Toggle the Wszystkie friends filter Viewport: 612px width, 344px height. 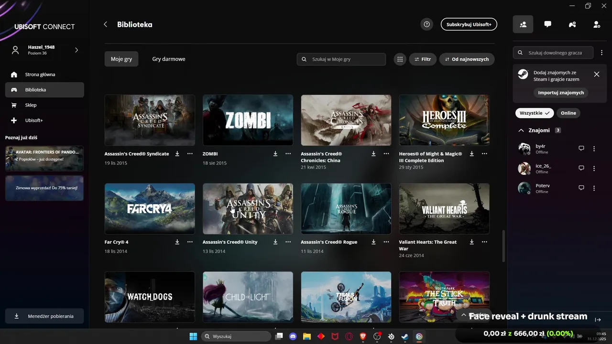point(534,113)
